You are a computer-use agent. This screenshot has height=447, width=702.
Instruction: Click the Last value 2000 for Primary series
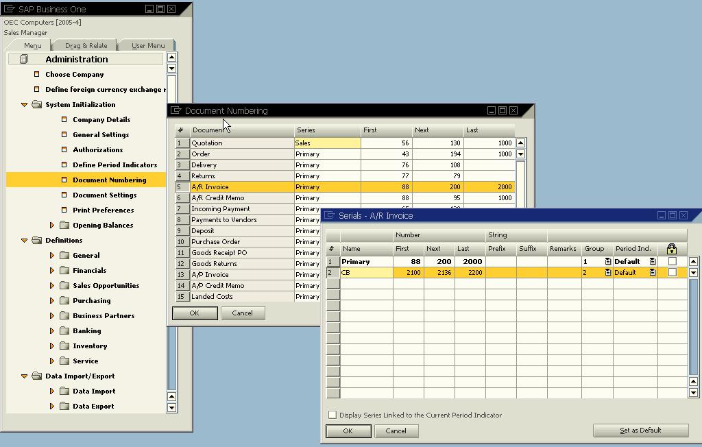tap(470, 262)
